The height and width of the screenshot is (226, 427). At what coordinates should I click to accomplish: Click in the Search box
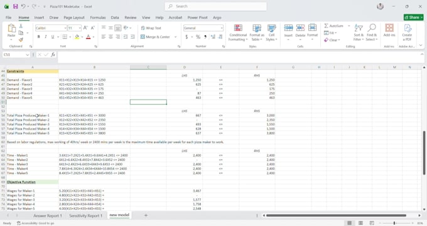point(215,6)
